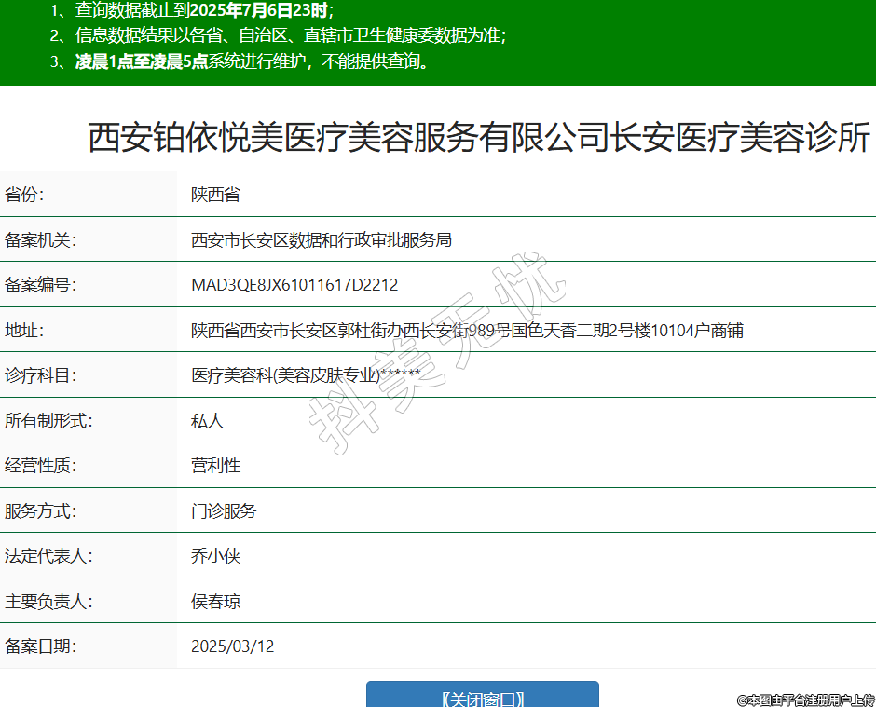
Task: Click the main responsible person 侯春琼
Action: pyautogui.click(x=215, y=602)
